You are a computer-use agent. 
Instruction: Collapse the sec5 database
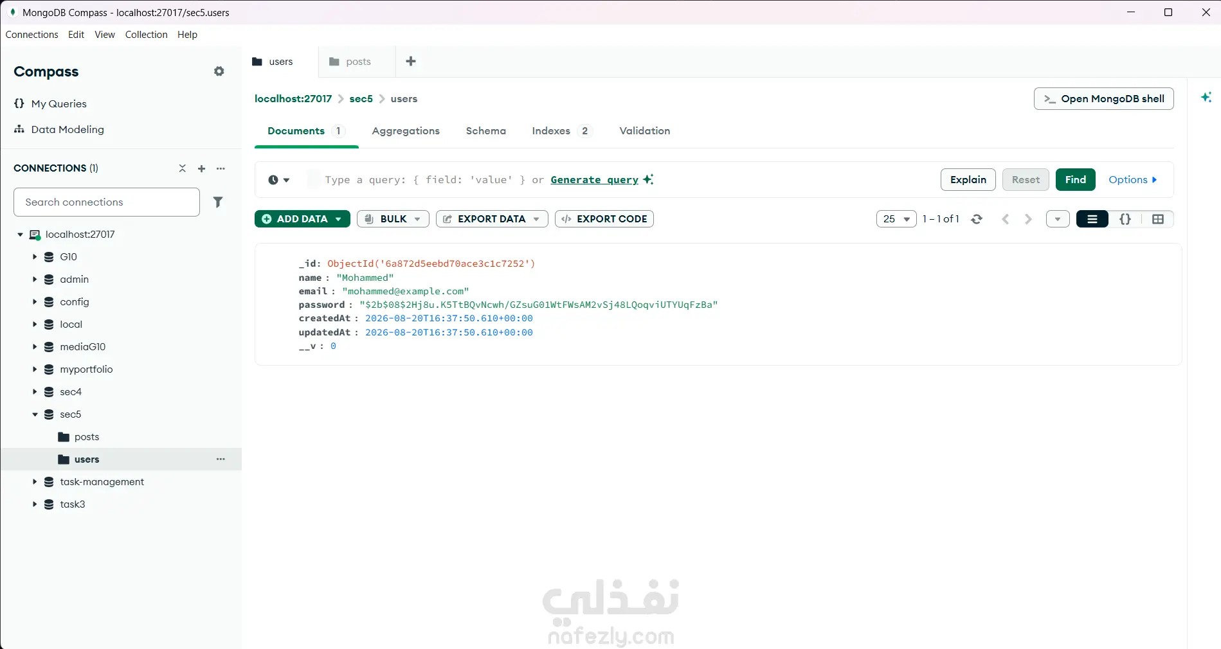(35, 414)
